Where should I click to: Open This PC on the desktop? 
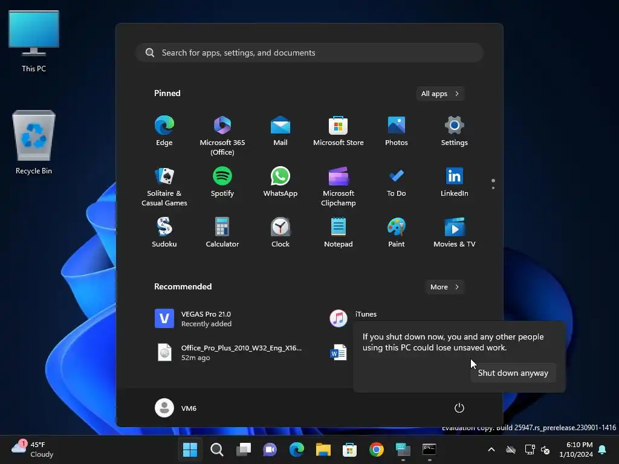point(34,41)
